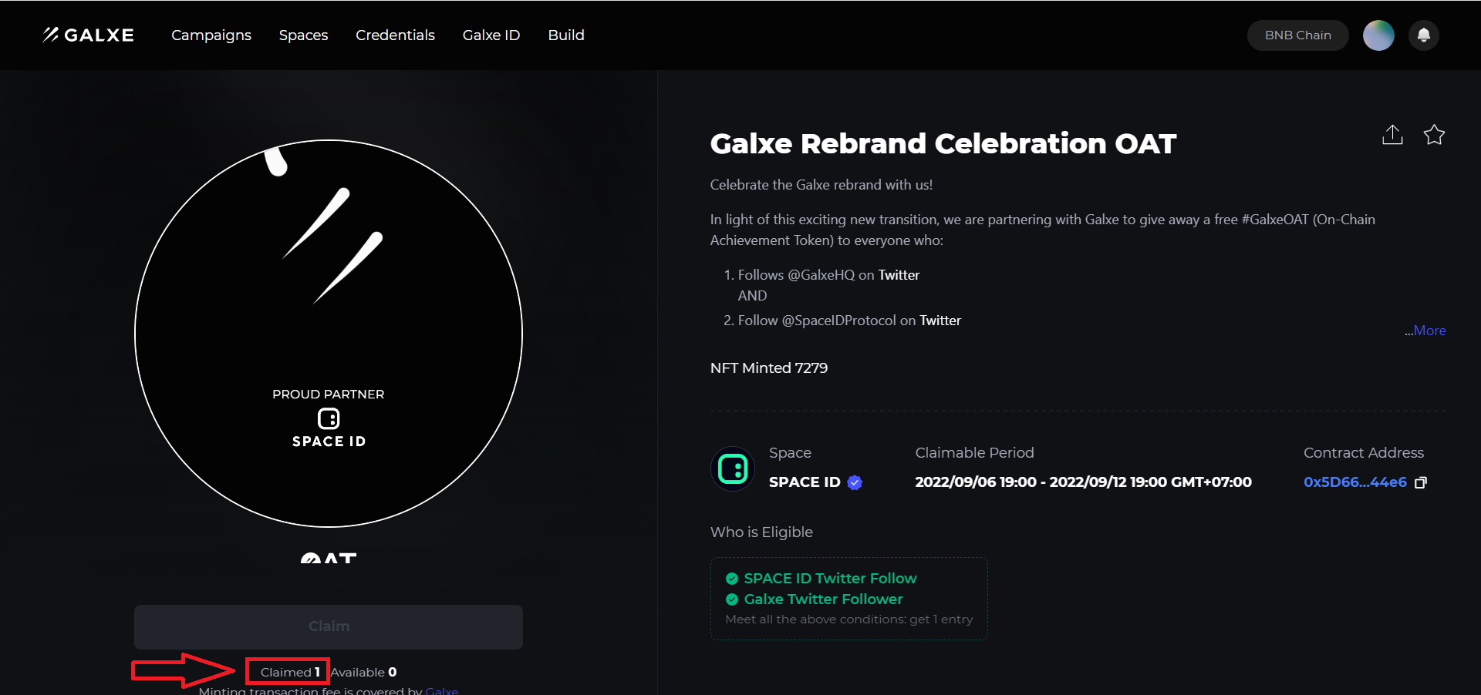Favorite the campaign with star icon
Viewport: 1481px width, 695px height.
coord(1434,135)
